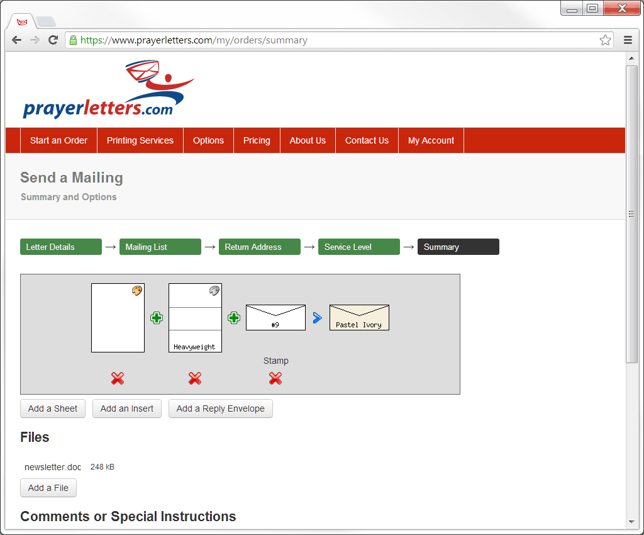
Task: Click the Comments or Special Instructions heading
Action: (128, 517)
